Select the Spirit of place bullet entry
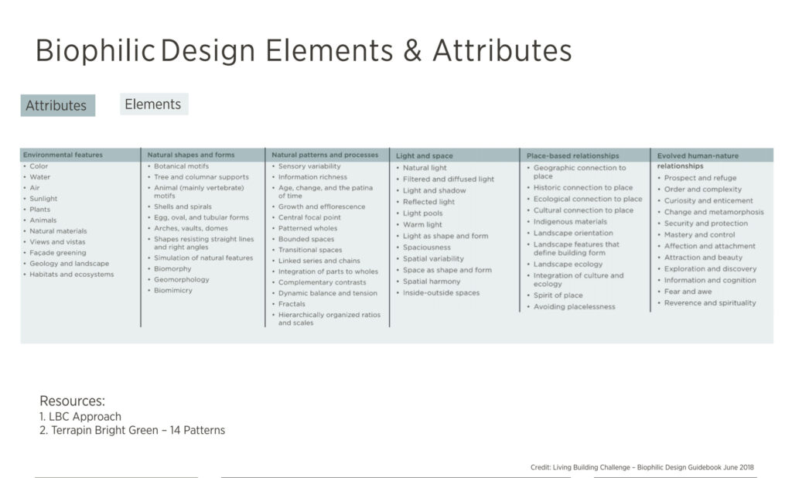This screenshot has height=478, width=792. (x=558, y=295)
